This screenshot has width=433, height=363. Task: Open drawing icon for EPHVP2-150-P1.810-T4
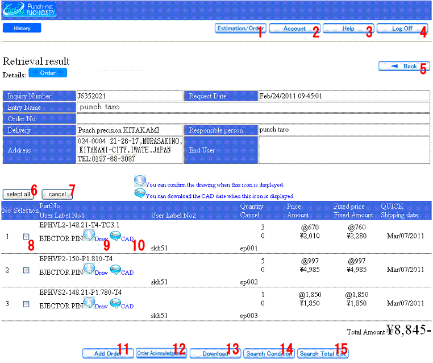point(89,269)
